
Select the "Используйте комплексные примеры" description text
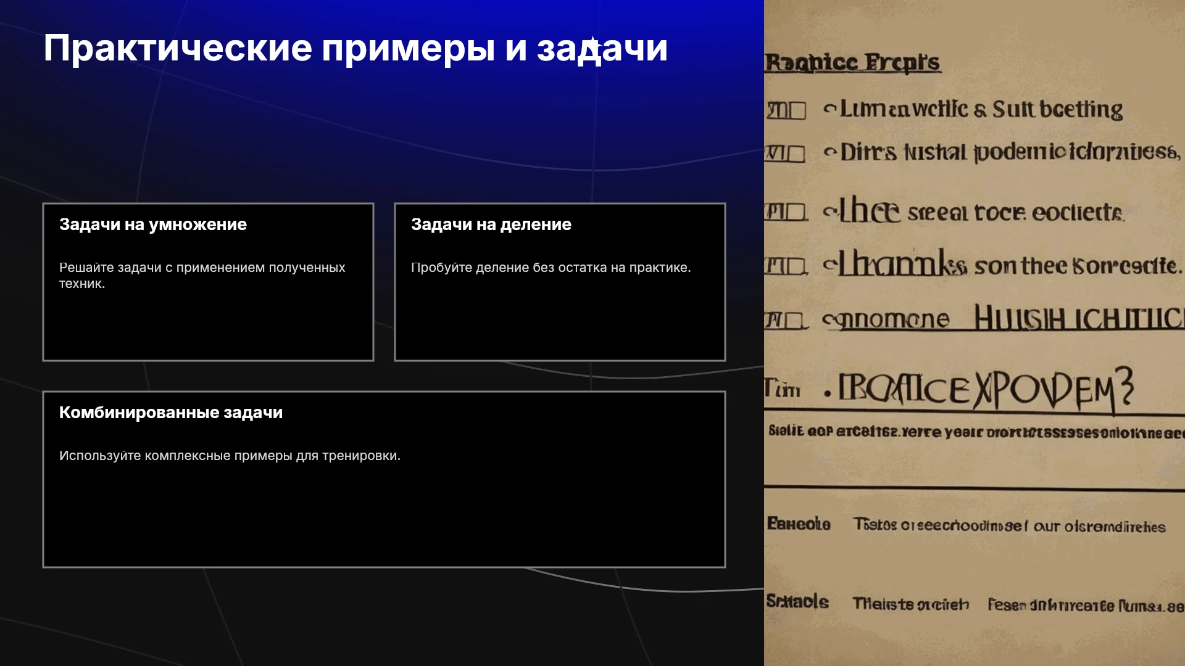pos(230,456)
